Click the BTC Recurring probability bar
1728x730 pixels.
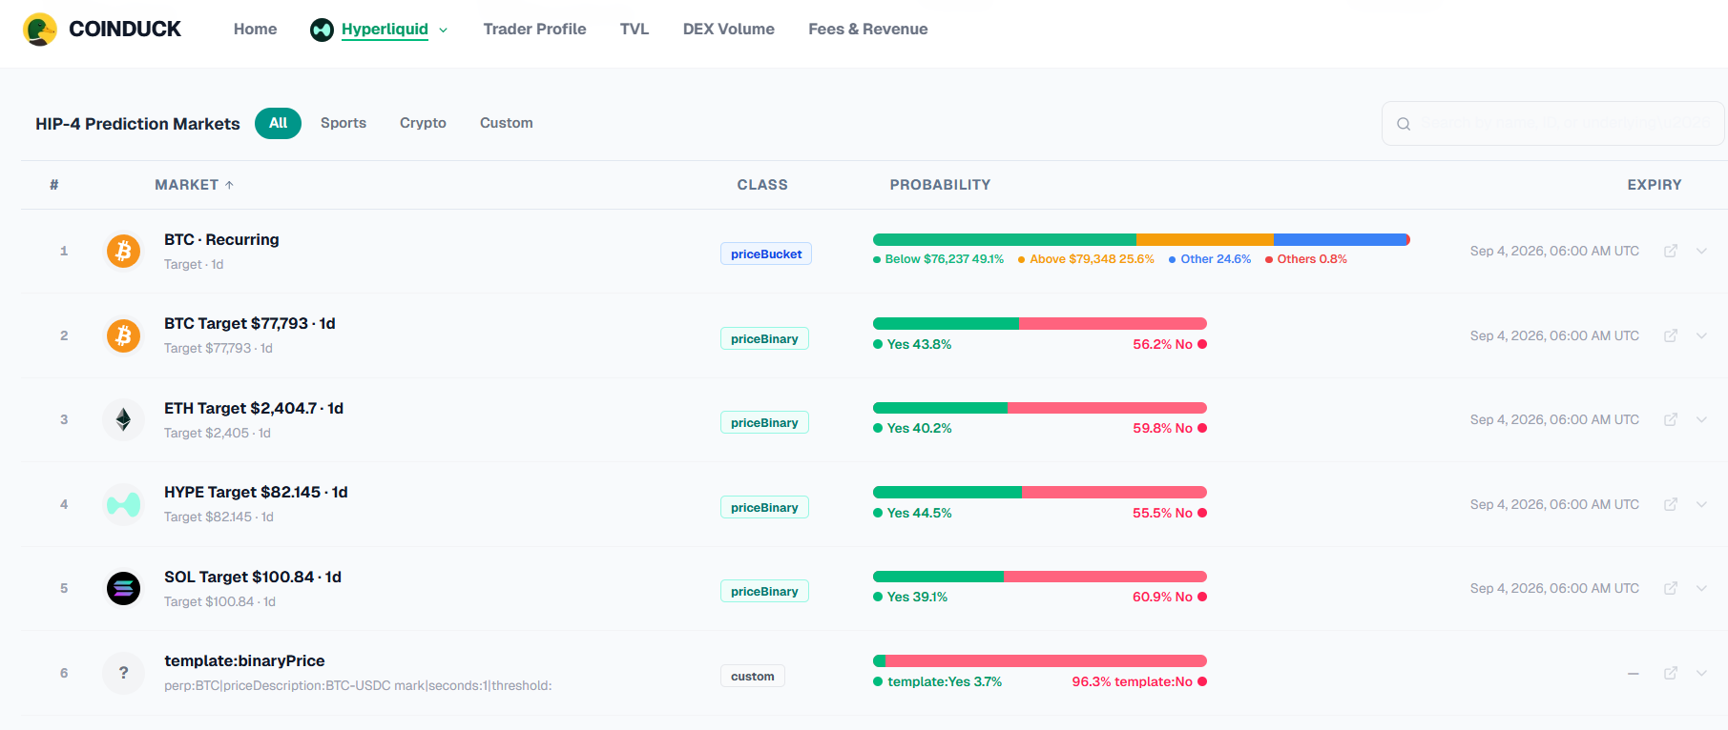coord(1141,240)
